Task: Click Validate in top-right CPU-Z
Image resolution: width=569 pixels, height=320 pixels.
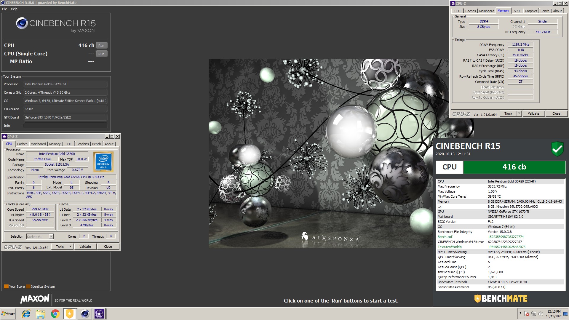Action: point(533,113)
